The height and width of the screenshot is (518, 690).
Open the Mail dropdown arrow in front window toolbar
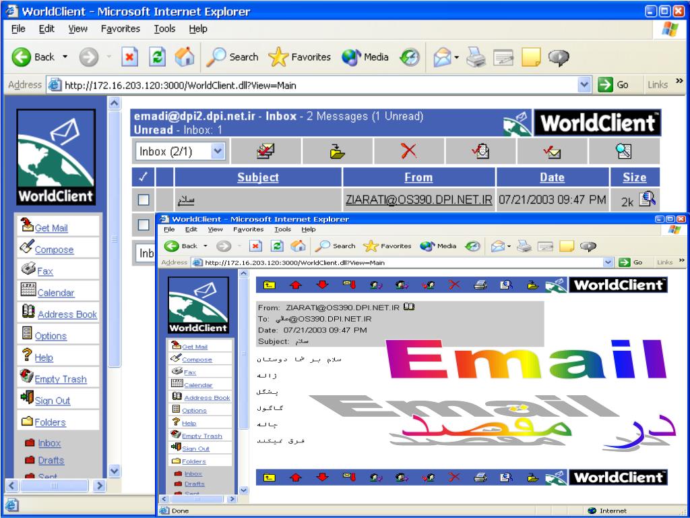click(509, 246)
